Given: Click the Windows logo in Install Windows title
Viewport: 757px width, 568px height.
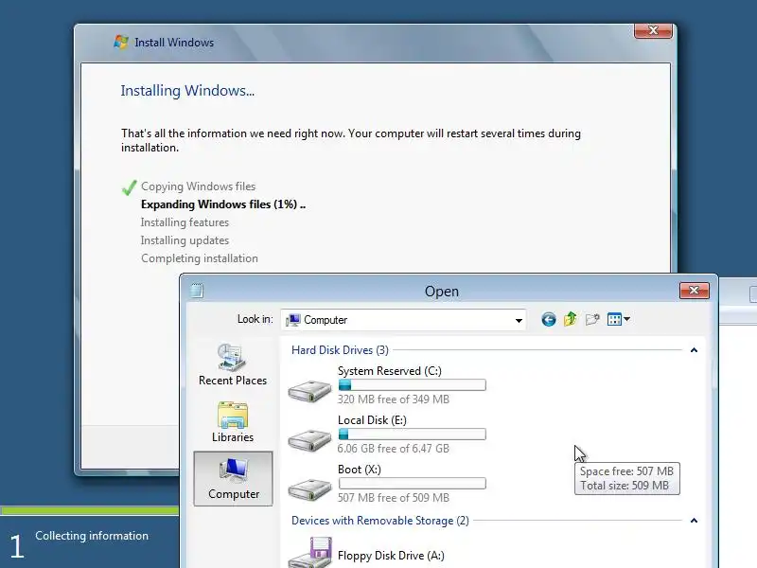Looking at the screenshot, I should click(x=121, y=42).
